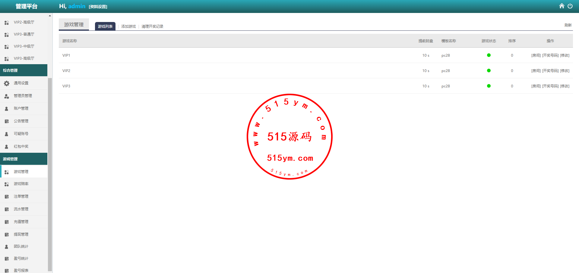Open [开奖号码] for the VIP2 game
The image size is (579, 273).
[550, 71]
